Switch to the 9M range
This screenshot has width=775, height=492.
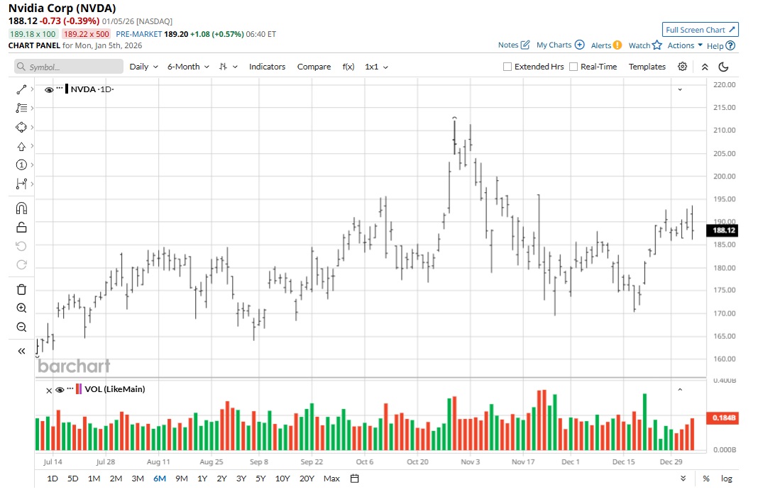[182, 479]
